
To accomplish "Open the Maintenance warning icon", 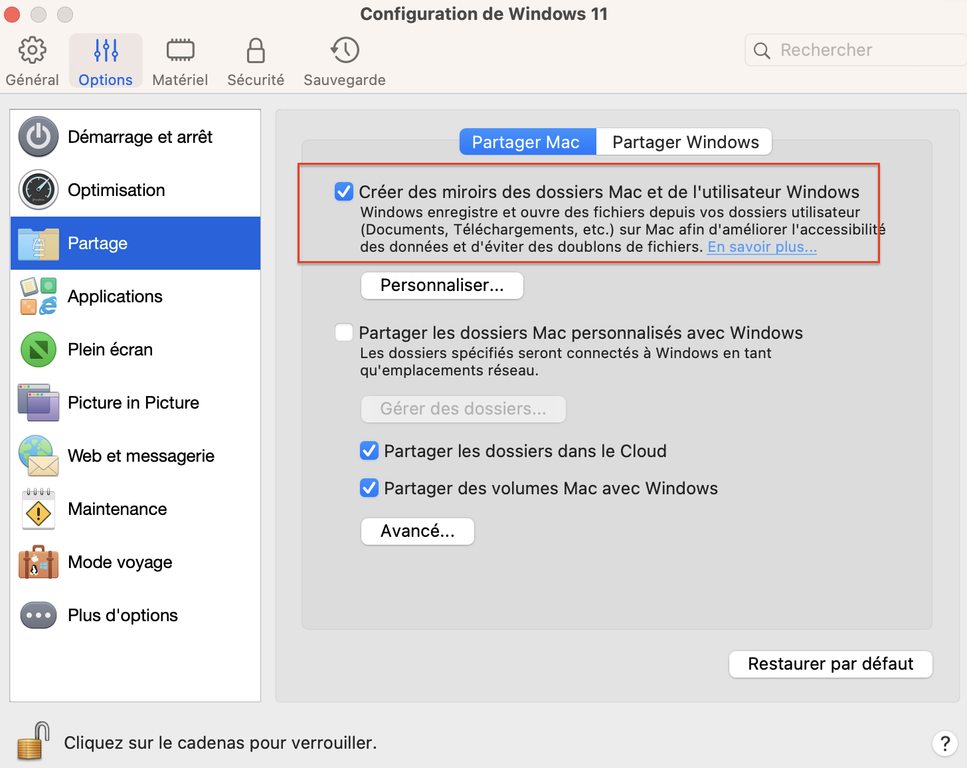I will pyautogui.click(x=39, y=510).
